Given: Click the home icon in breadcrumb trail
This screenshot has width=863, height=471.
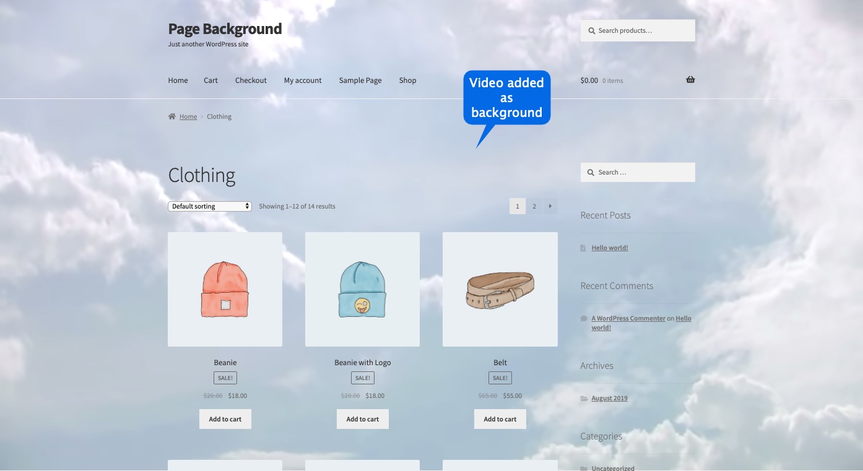Looking at the screenshot, I should click(x=172, y=116).
